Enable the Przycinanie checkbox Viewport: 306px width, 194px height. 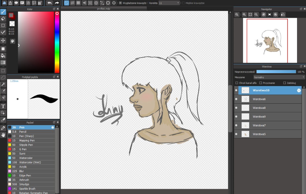click(261, 83)
